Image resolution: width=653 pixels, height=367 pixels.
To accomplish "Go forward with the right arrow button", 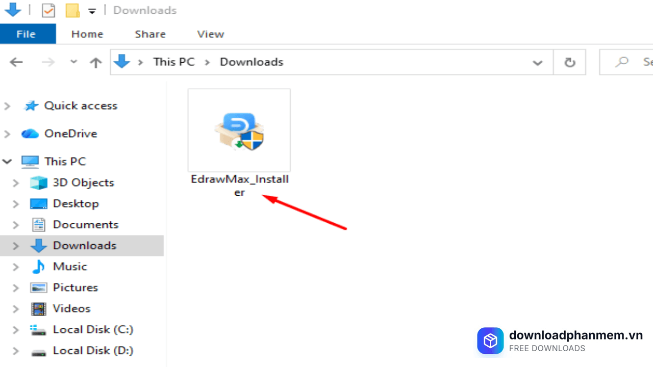I will [x=48, y=62].
